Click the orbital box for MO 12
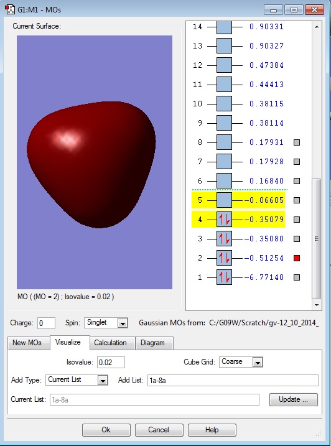This screenshot has width=331, height=446. pos(224,65)
